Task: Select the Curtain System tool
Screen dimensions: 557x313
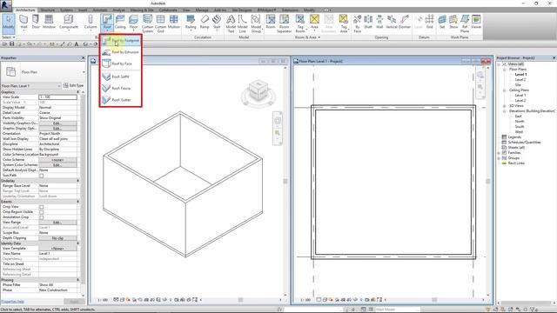Action: pos(147,23)
